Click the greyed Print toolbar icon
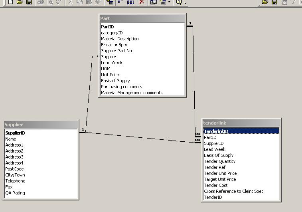This screenshot has height=212, width=302. click(x=41, y=2)
